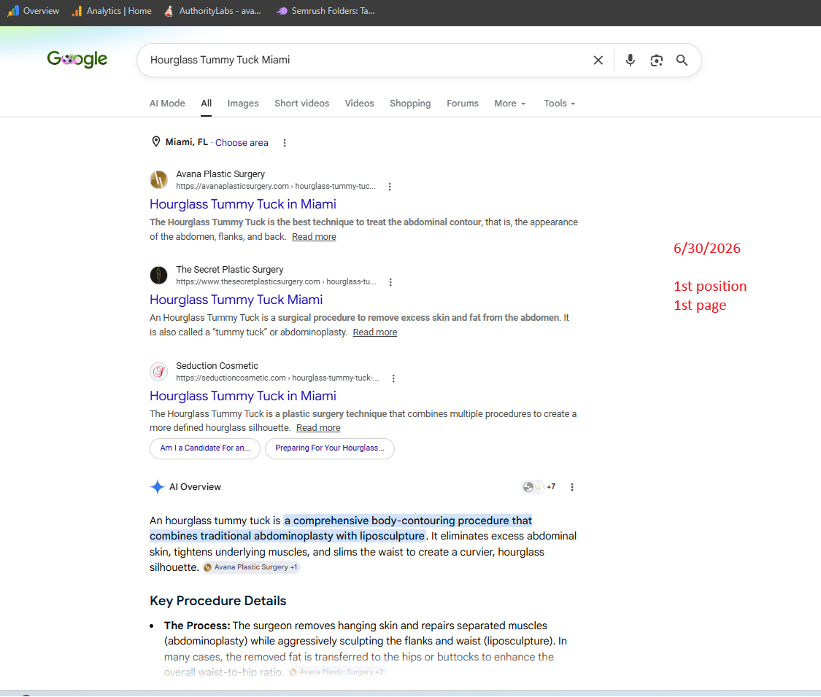Screen dimensions: 821x697
Task: Open location options menu beside Choose area
Action: click(x=285, y=143)
